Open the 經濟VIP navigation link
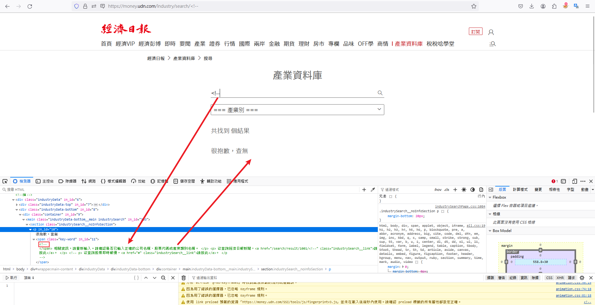Screen dimensions: 595x305 [125, 44]
